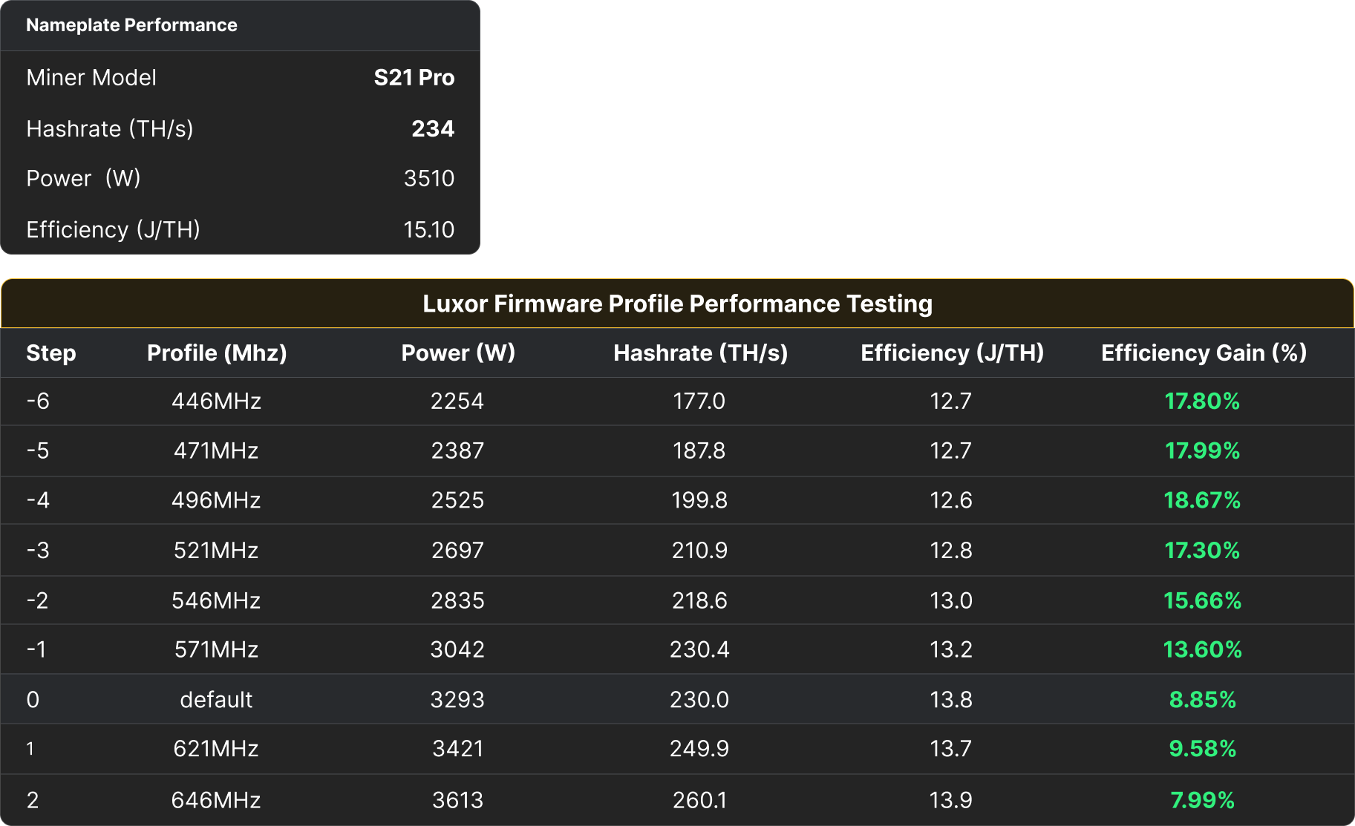1355x826 pixels.
Task: Select the '646MHz' profile cell
Action: click(x=216, y=800)
